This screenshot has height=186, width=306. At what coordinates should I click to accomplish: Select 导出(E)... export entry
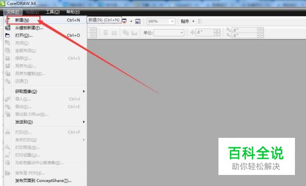(45, 106)
